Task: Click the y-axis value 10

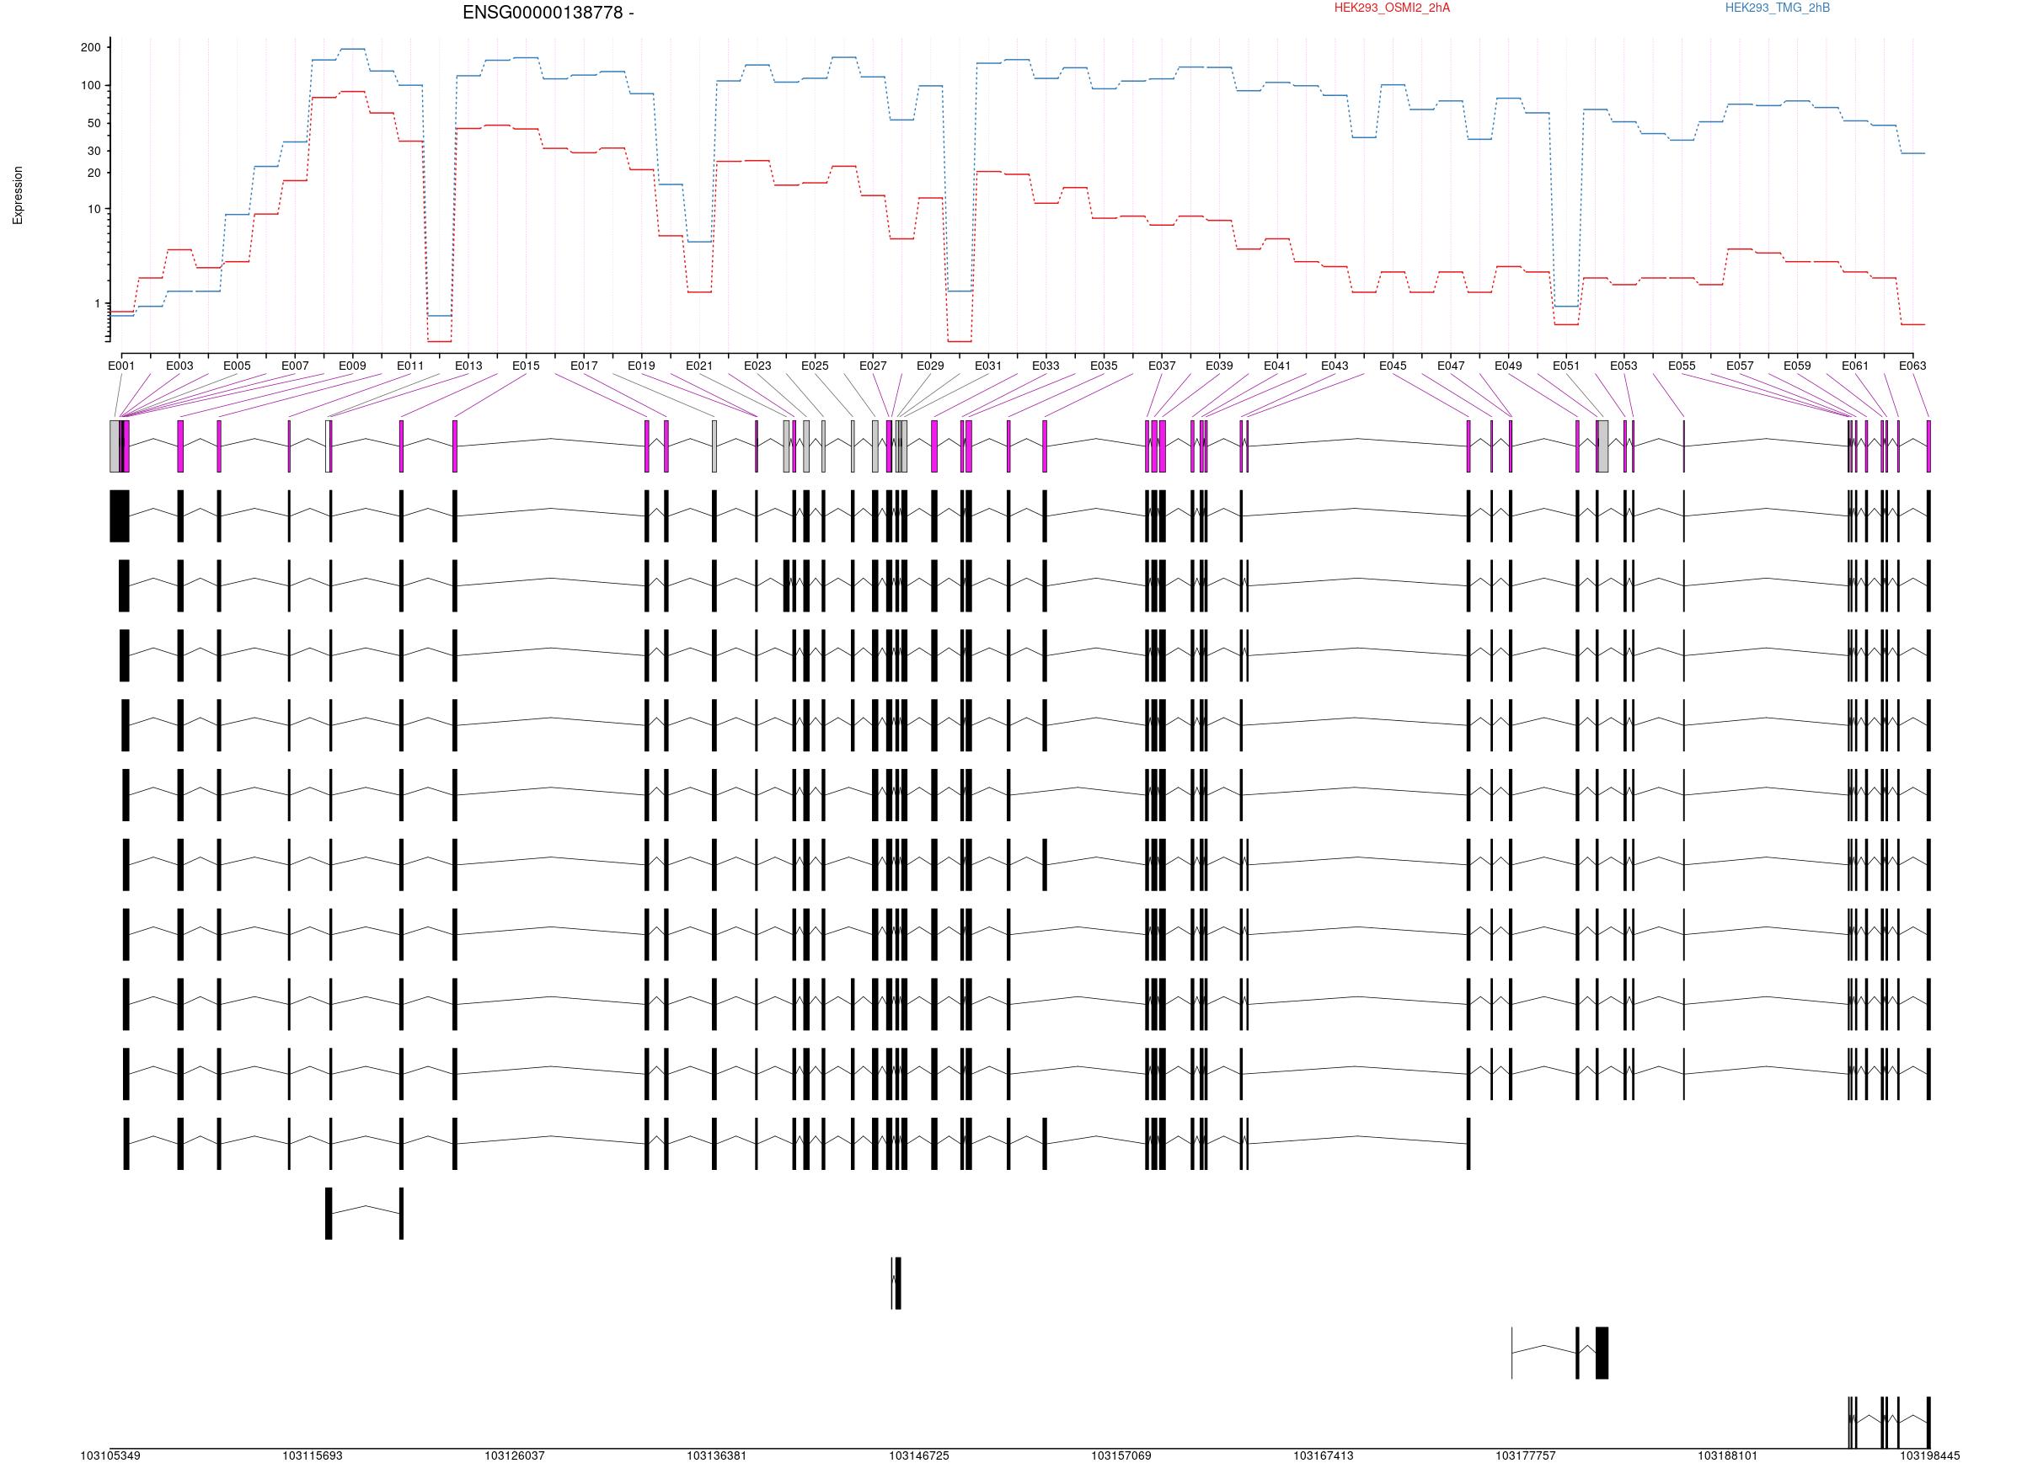Action: click(x=94, y=210)
